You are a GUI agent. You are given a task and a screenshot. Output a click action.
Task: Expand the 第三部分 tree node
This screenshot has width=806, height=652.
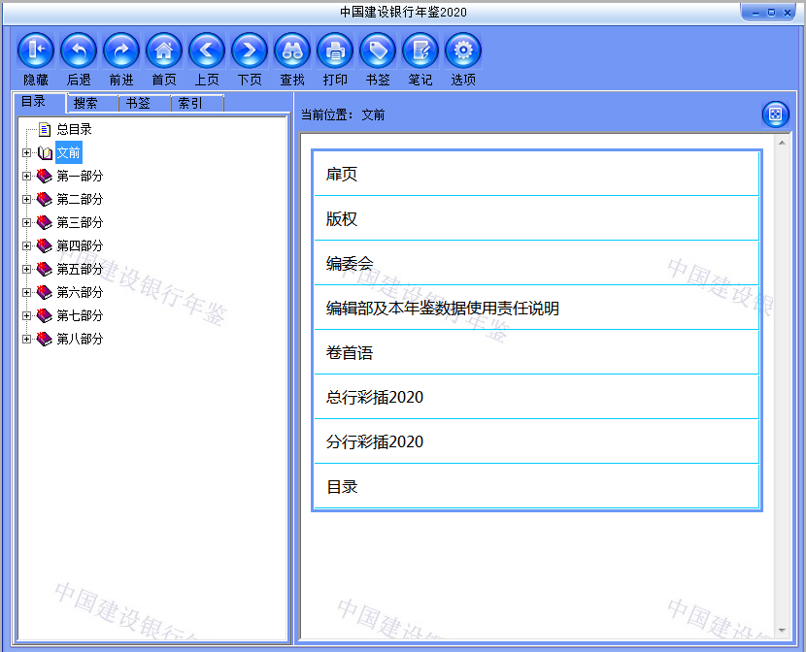pos(27,222)
